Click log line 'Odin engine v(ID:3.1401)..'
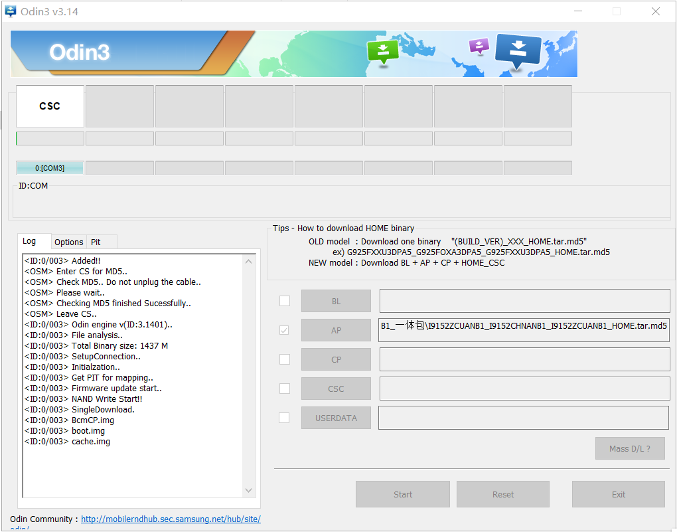677x532 pixels. [x=98, y=325]
